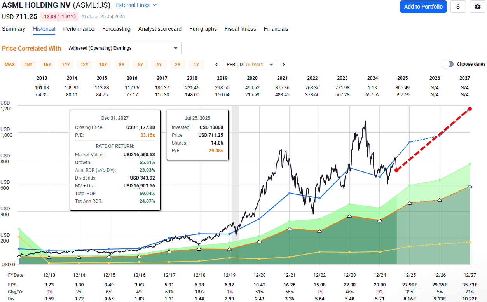Open the Adjusted (Operating) Earnings dropdown
The image size is (487, 302).
123,48
